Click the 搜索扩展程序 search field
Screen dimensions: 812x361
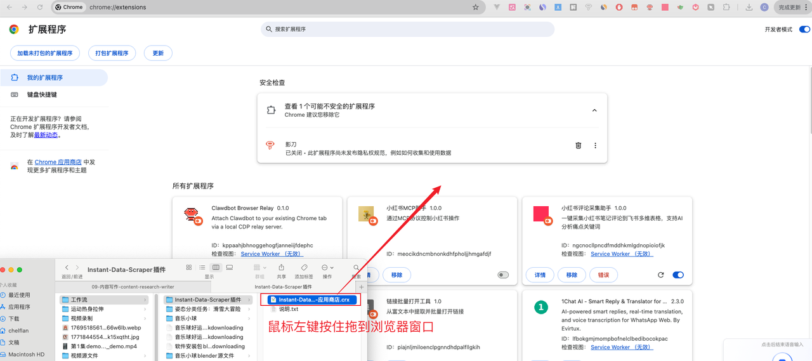(x=407, y=29)
